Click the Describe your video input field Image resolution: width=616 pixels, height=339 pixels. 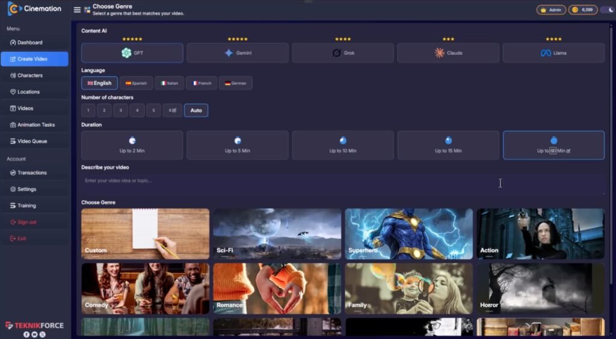[342, 183]
